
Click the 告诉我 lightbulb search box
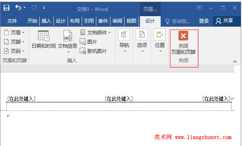(178, 21)
